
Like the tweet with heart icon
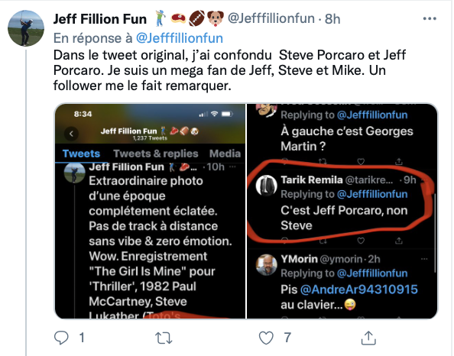266,338
